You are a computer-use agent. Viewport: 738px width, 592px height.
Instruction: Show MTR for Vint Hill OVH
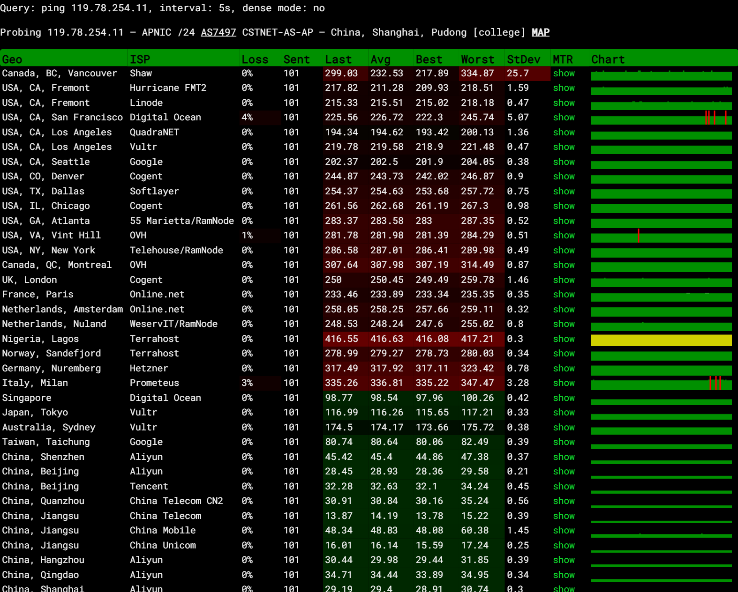564,236
